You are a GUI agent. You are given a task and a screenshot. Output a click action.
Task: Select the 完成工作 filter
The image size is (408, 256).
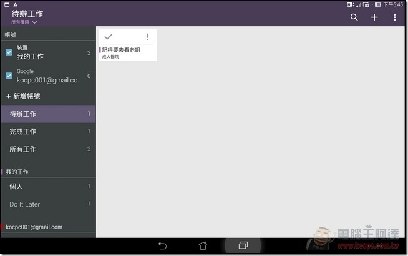click(48, 132)
